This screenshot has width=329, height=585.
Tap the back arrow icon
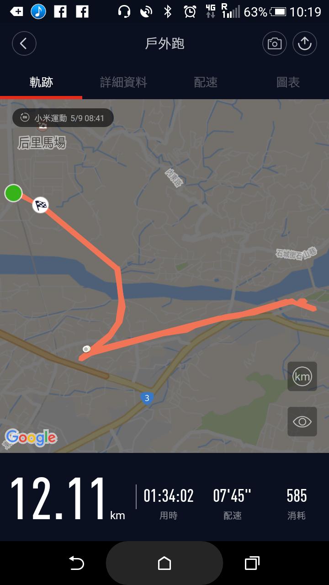click(24, 44)
